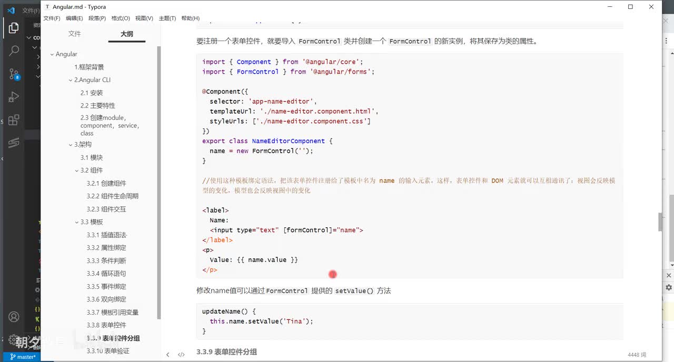Jump to 3.2.3 组件交互 in outline
The width and height of the screenshot is (674, 362).
click(106, 209)
